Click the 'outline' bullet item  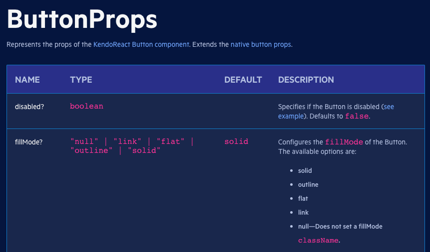click(308, 184)
